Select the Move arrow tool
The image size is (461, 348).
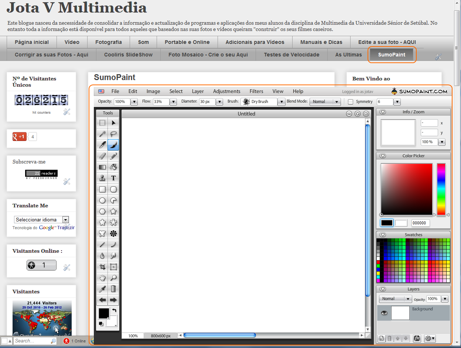pos(113,123)
